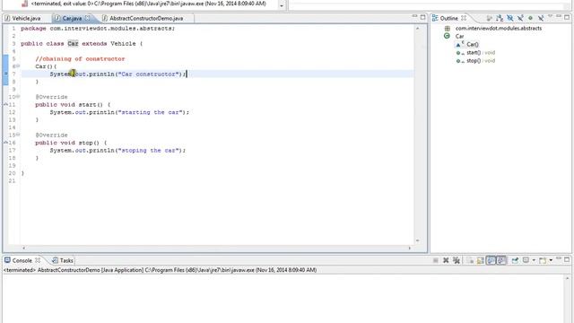
Task: Click the package icon in the Outline tree
Action: 447,28
